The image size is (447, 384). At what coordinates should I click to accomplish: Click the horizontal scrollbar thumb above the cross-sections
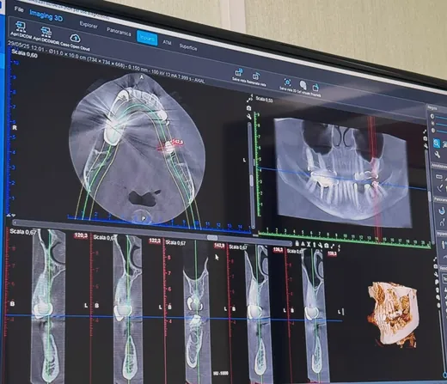click(212, 237)
